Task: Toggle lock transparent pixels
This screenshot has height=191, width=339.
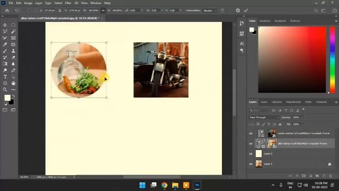Action: click(x=258, y=124)
